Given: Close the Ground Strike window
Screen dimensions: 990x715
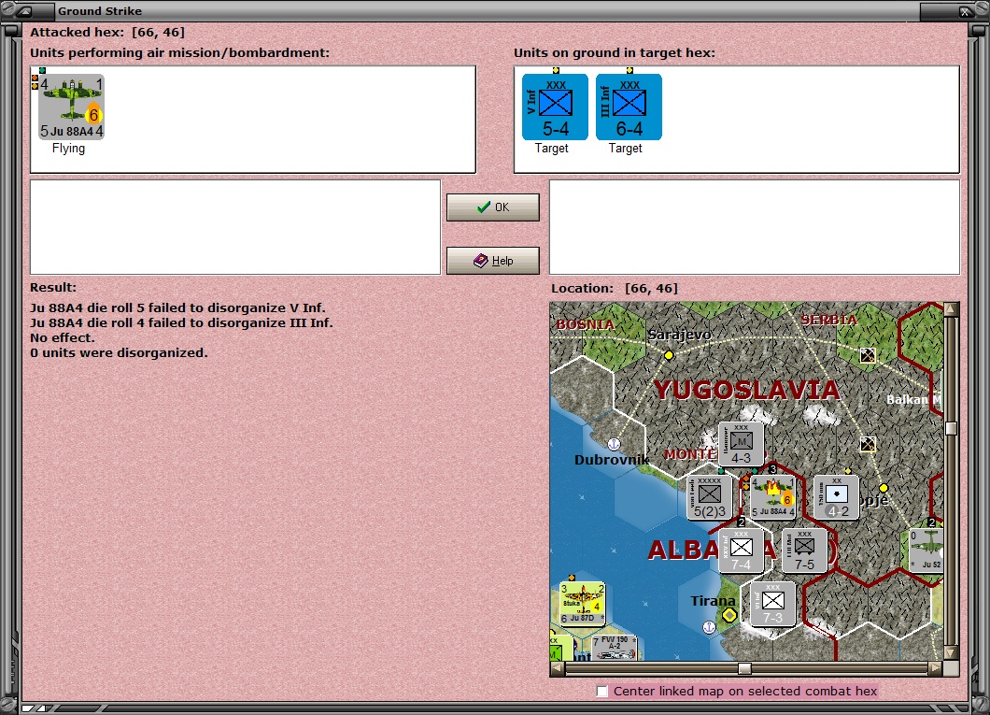Looking at the screenshot, I should pyautogui.click(x=965, y=10).
